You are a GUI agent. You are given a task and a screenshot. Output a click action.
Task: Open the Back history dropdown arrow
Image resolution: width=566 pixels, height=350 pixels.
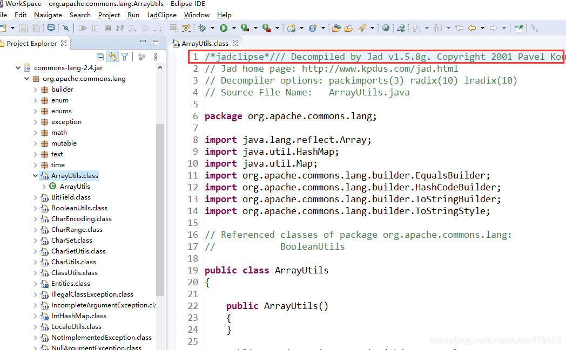482,28
